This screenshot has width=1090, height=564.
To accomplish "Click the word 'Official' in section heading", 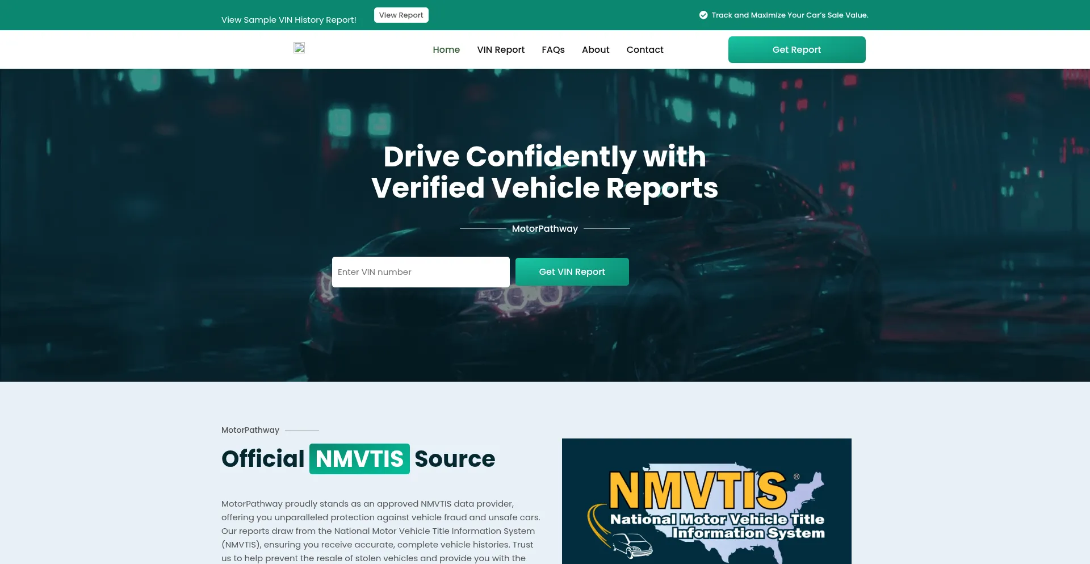I will 263,459.
